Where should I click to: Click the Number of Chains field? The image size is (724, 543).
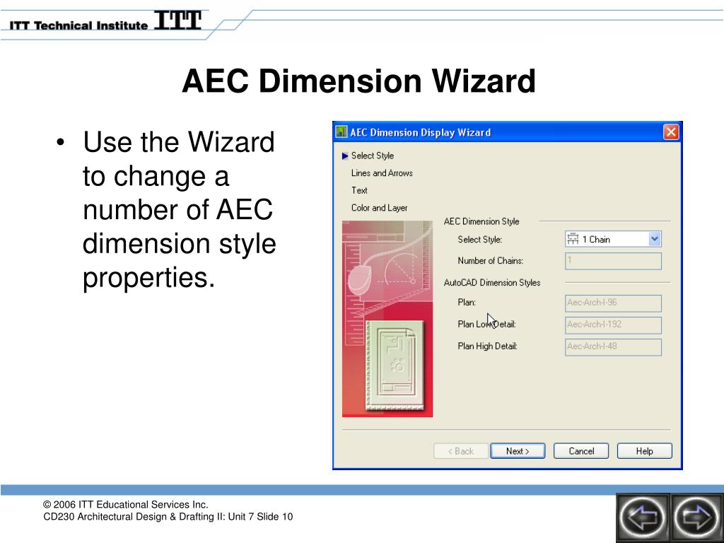coord(613,261)
